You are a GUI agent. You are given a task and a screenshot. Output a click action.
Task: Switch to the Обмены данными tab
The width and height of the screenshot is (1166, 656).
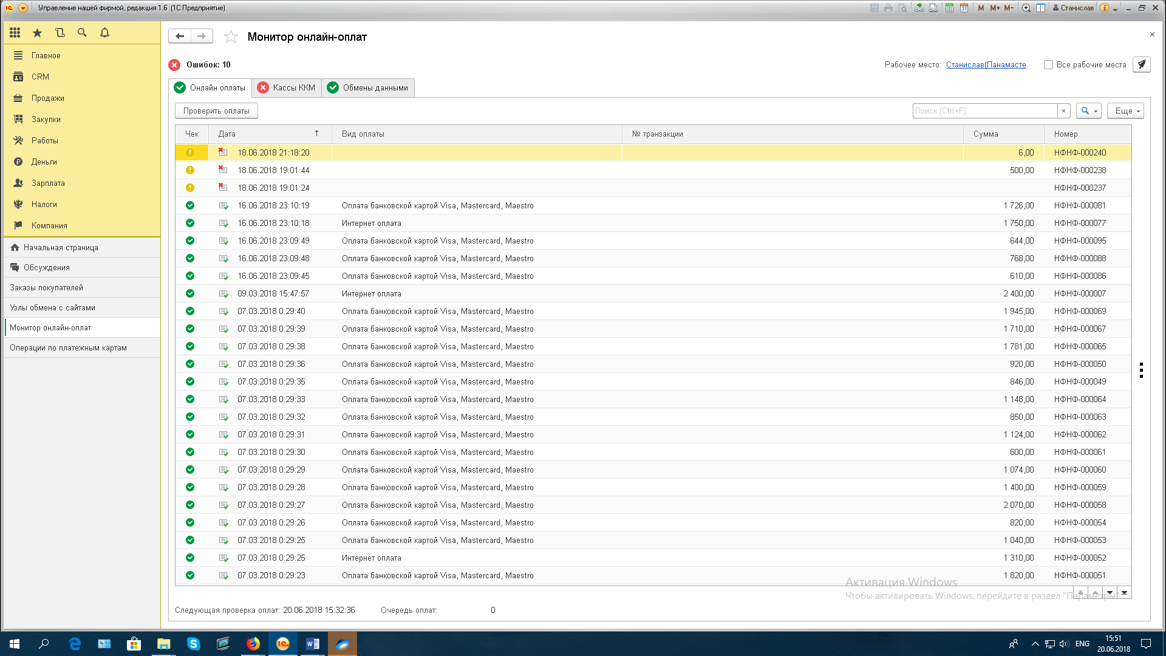tap(368, 88)
